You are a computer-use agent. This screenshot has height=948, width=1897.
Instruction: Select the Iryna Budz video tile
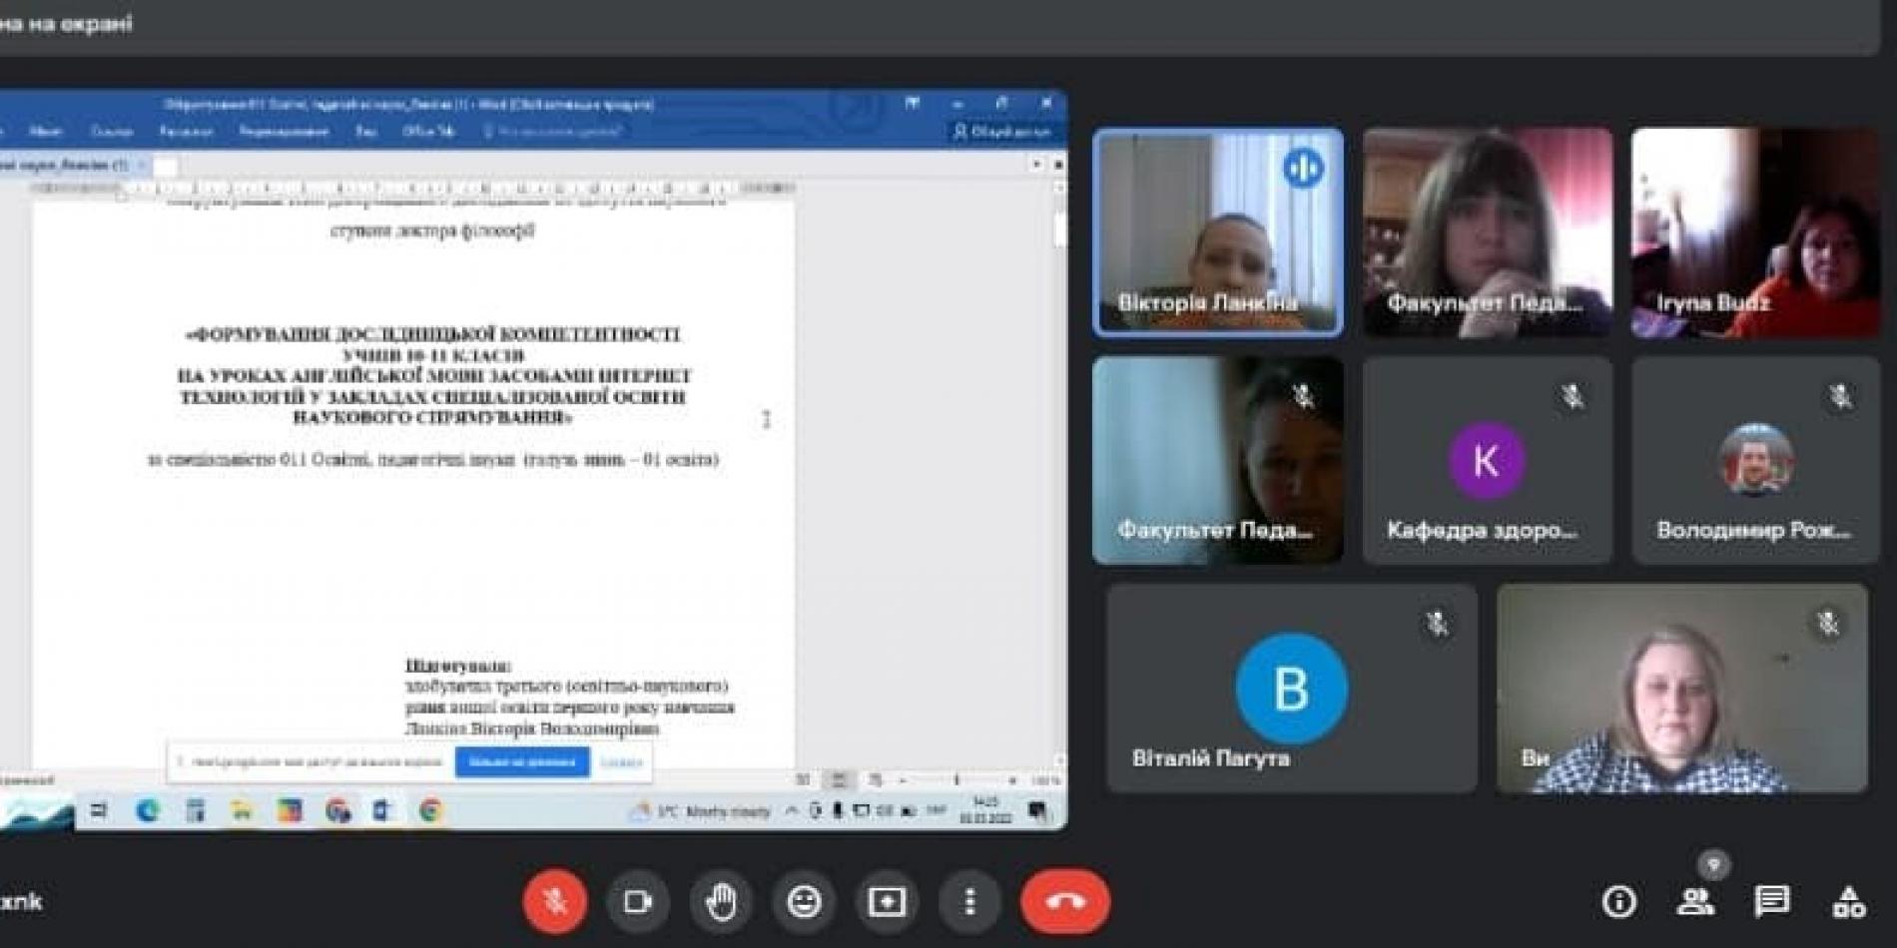[x=1756, y=232]
